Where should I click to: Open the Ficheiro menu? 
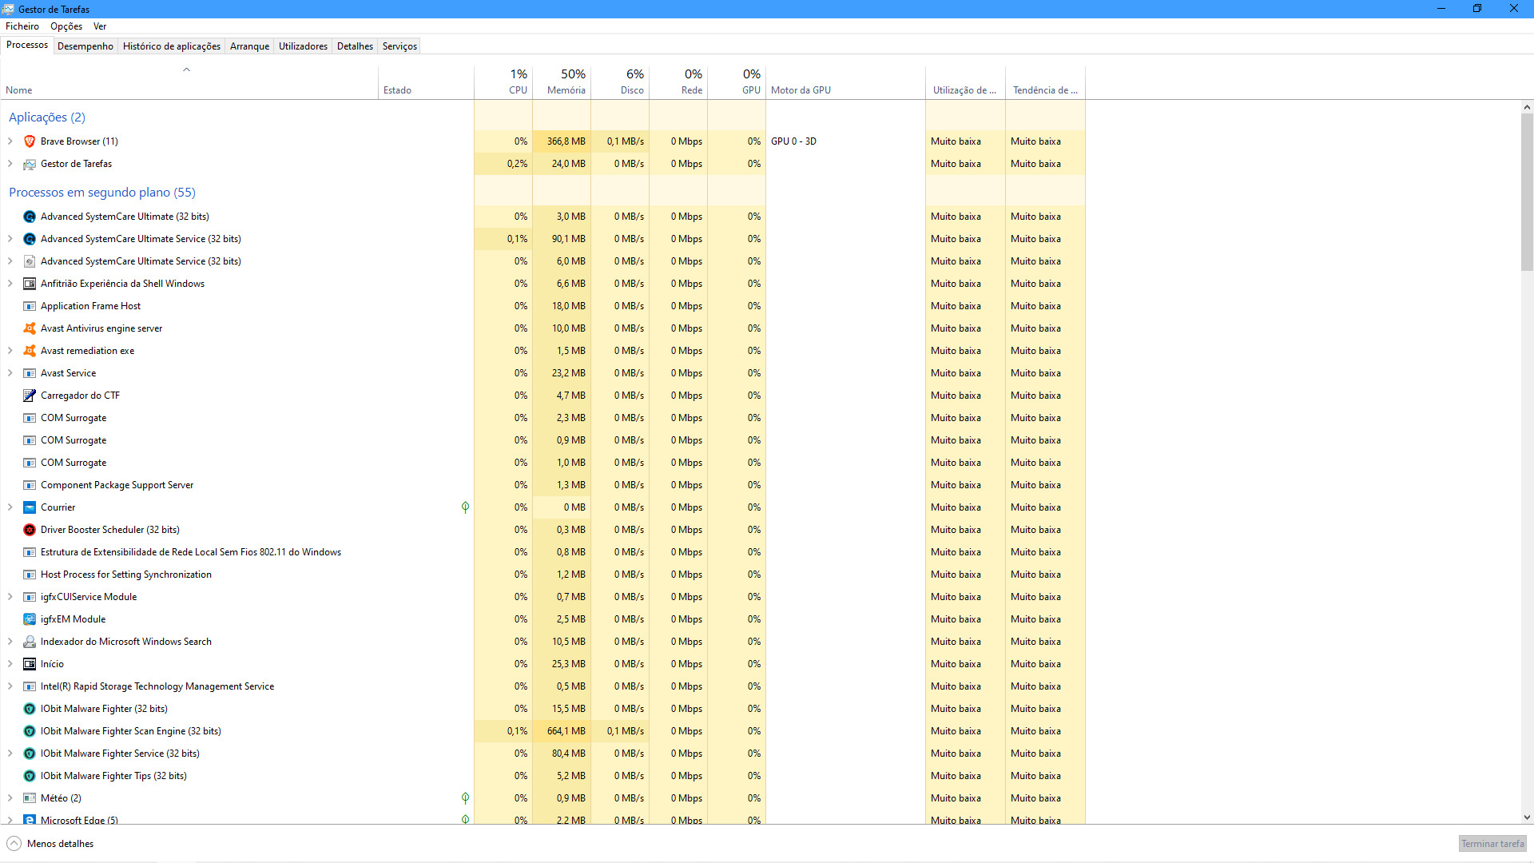[x=22, y=26]
